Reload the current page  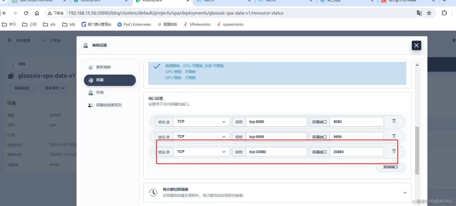[x=26, y=13]
